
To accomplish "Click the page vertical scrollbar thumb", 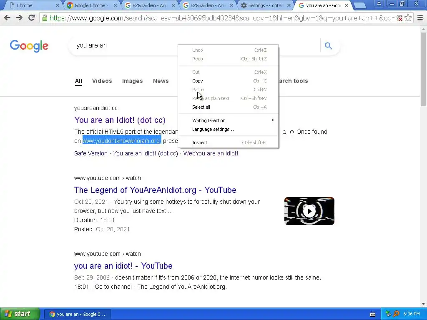I will tap(424, 70).
